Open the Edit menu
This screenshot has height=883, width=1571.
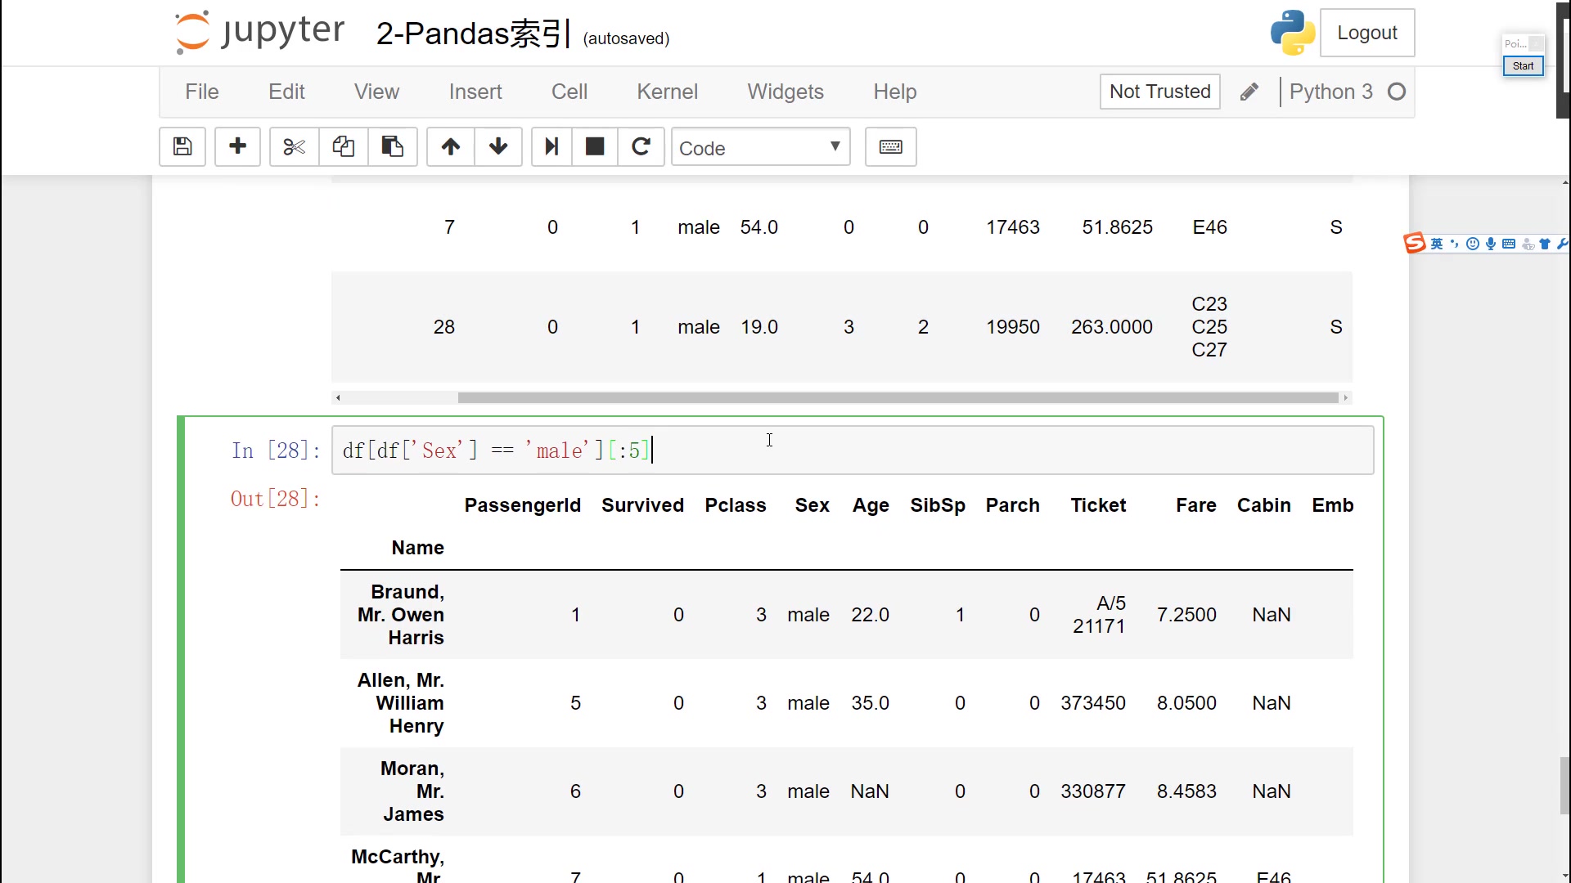[x=286, y=92]
